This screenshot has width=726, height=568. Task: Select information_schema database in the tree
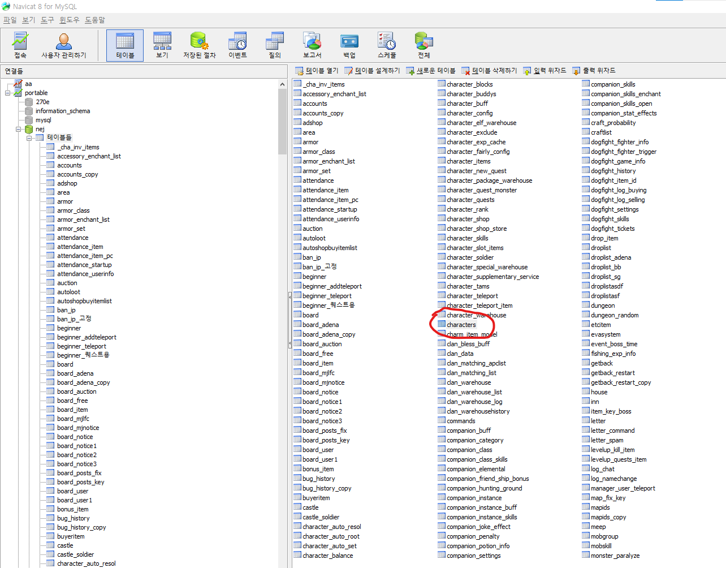(62, 111)
